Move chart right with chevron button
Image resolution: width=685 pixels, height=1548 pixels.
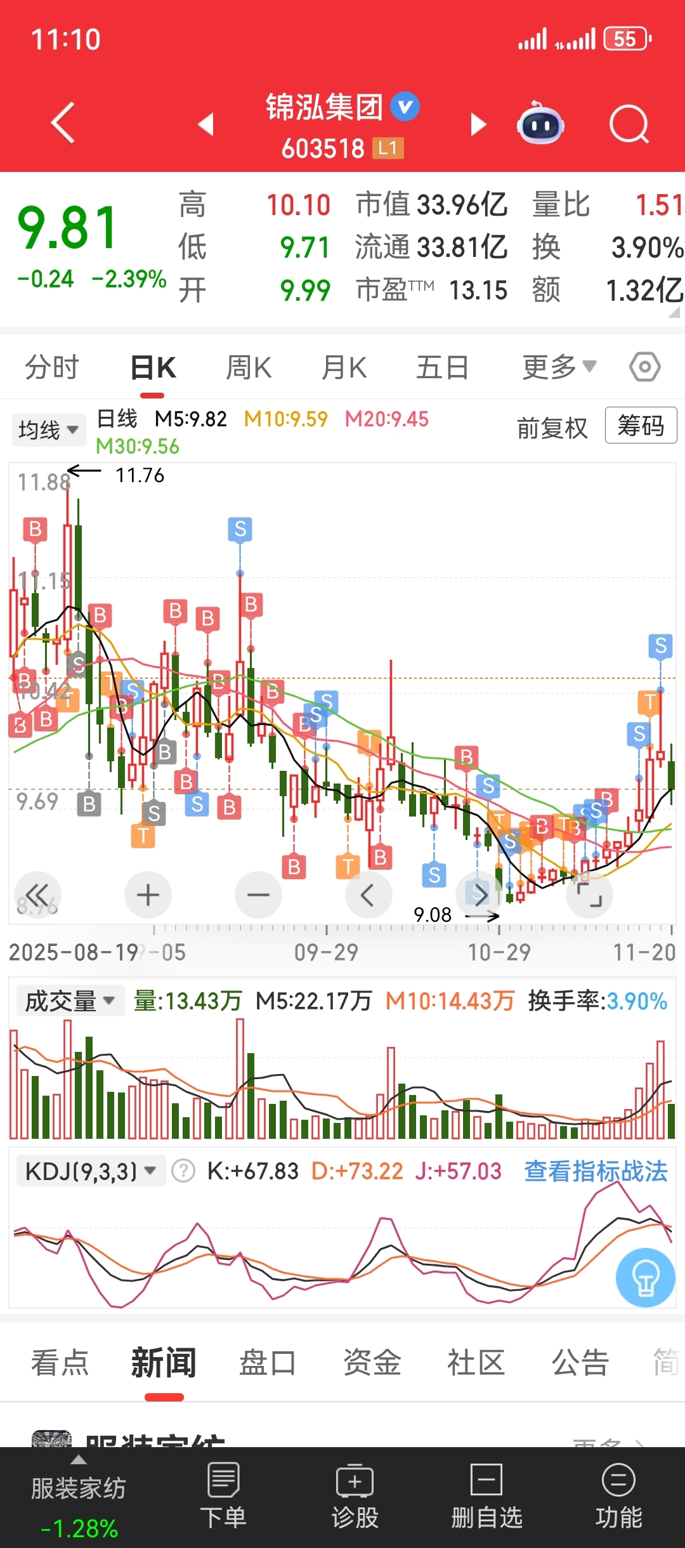pos(479,895)
